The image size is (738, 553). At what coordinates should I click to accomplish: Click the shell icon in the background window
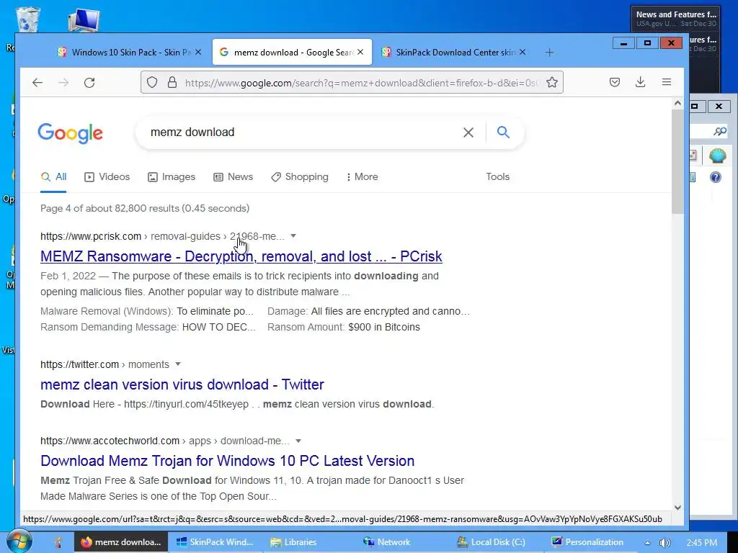click(717, 156)
